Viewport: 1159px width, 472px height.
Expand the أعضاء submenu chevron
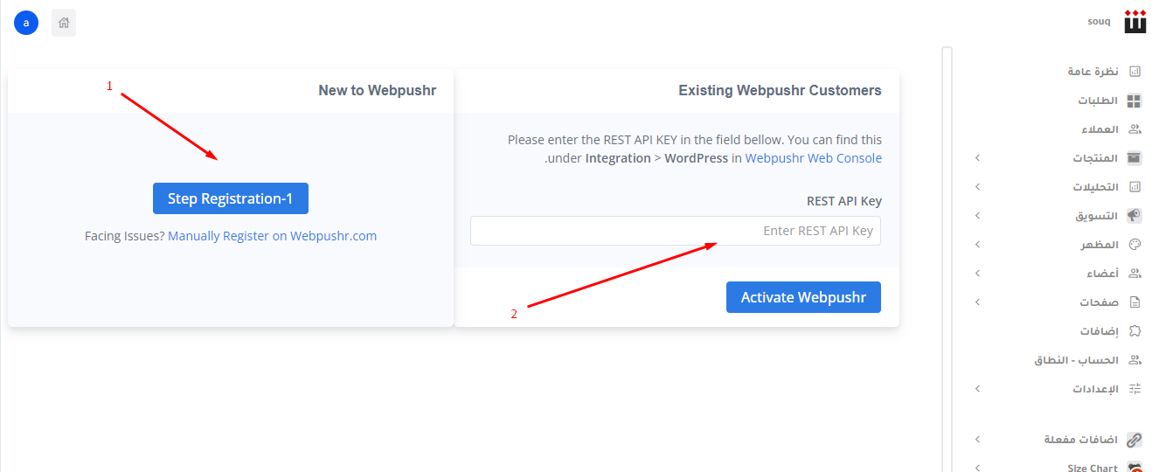click(977, 274)
